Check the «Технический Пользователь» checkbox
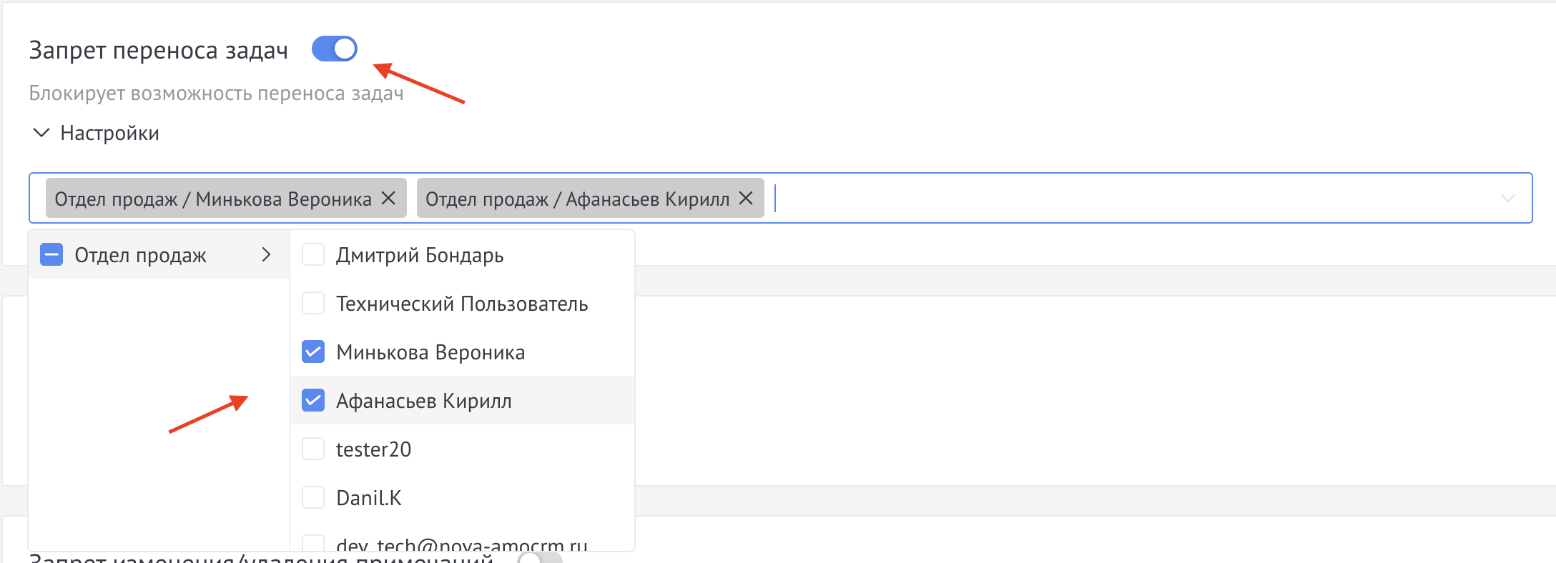The image size is (1556, 563). tap(312, 303)
